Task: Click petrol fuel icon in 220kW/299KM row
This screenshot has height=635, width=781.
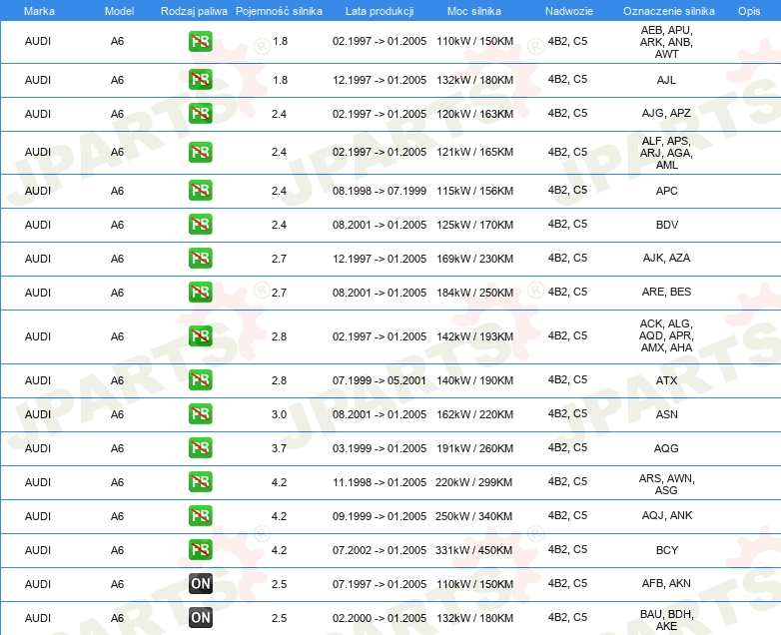Action: click(200, 481)
